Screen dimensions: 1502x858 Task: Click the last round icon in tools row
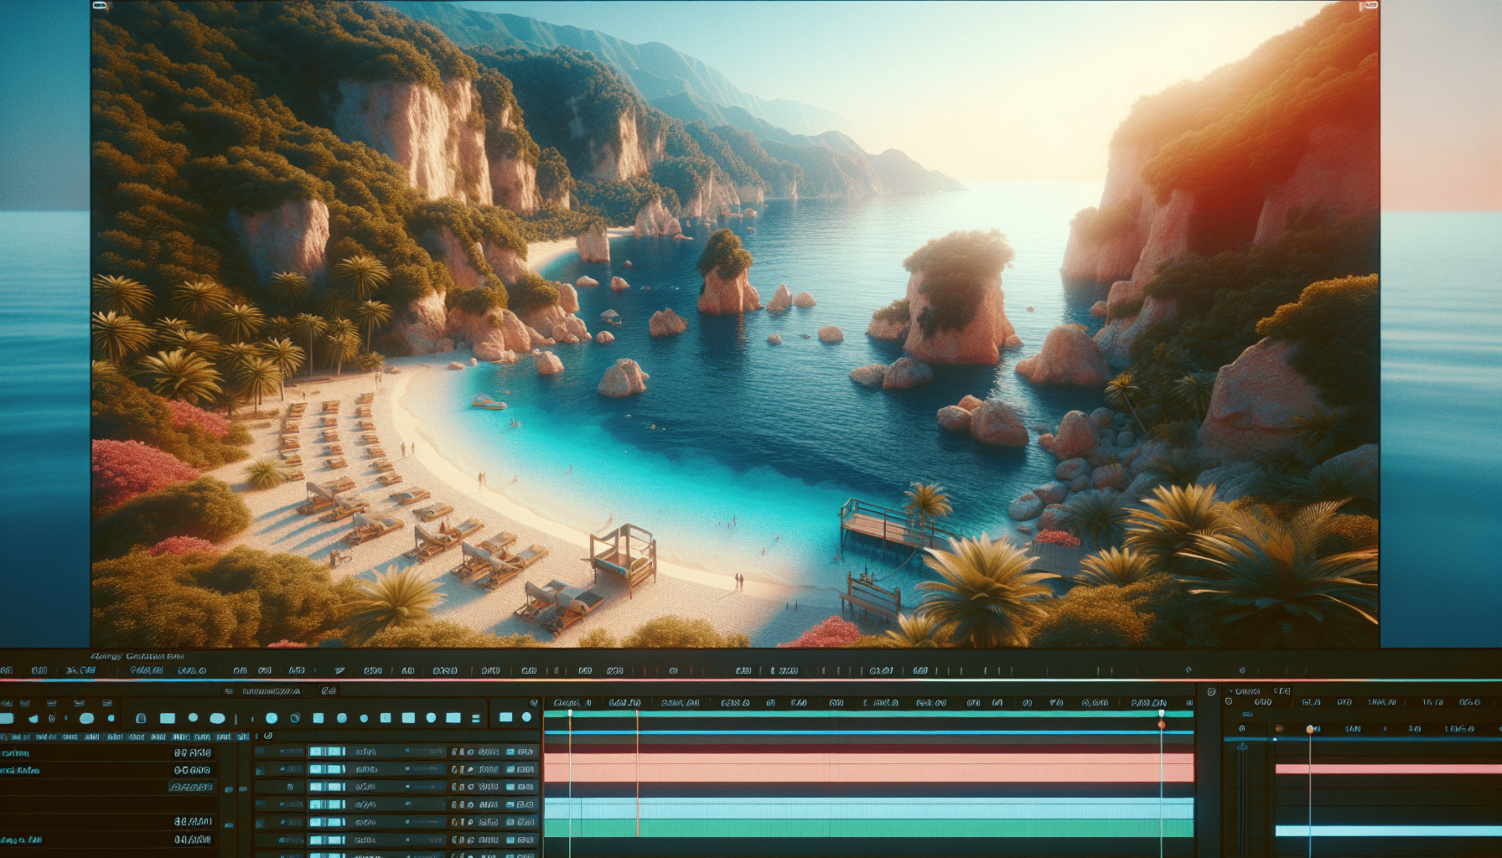(x=526, y=717)
